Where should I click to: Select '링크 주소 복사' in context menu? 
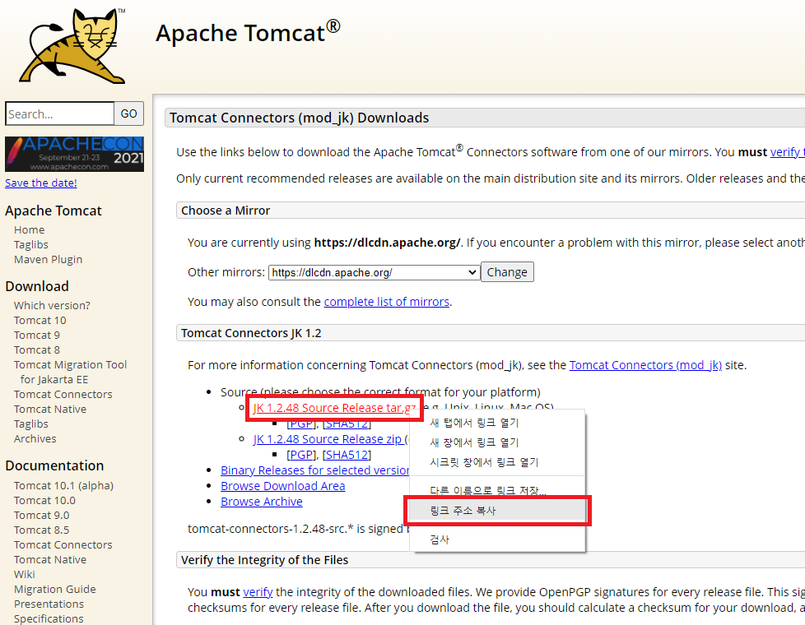click(497, 511)
